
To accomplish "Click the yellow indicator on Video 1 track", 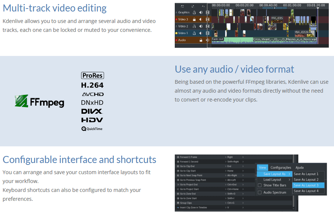I will 176,33.
